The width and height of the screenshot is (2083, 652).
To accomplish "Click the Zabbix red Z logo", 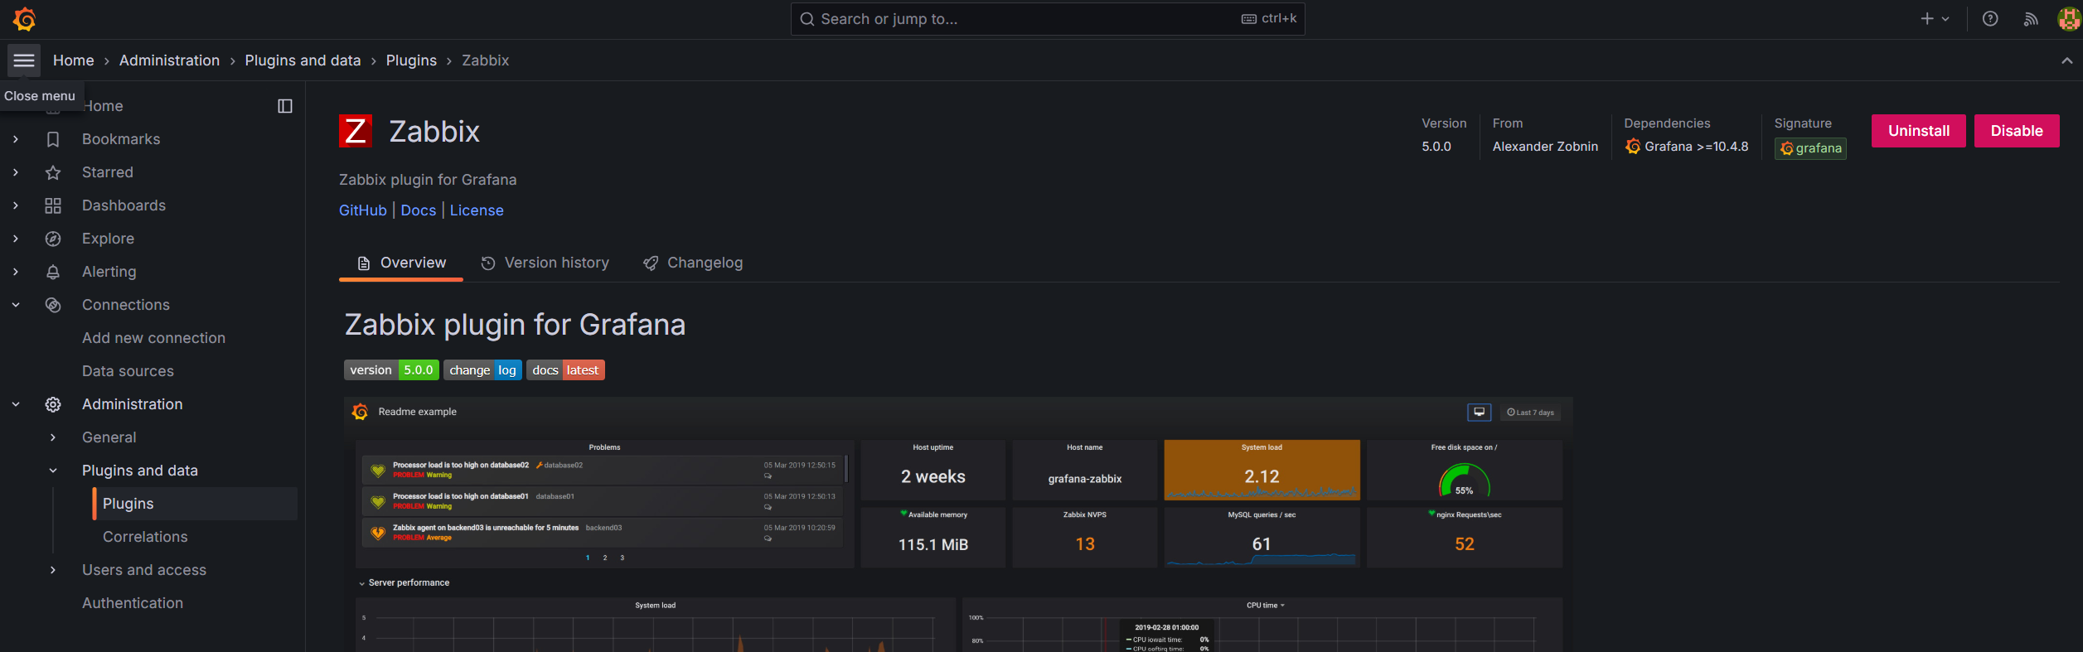I will click(x=356, y=131).
